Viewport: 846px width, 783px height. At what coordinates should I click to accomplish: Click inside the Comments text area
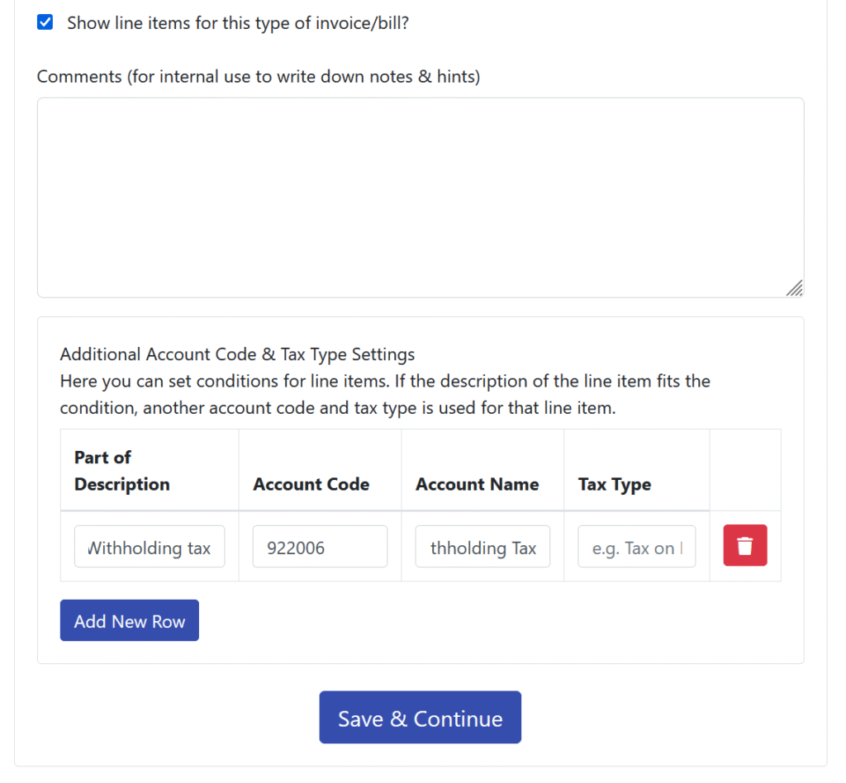[421, 197]
